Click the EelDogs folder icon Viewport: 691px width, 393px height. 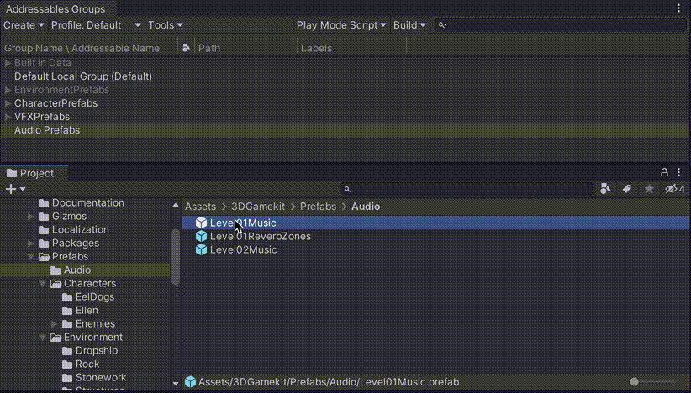pos(67,297)
